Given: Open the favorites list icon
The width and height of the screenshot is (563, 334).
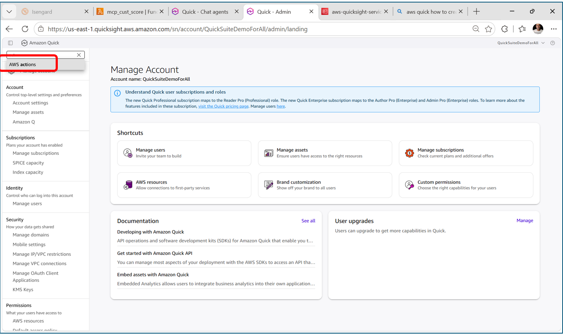Looking at the screenshot, I should 522,29.
